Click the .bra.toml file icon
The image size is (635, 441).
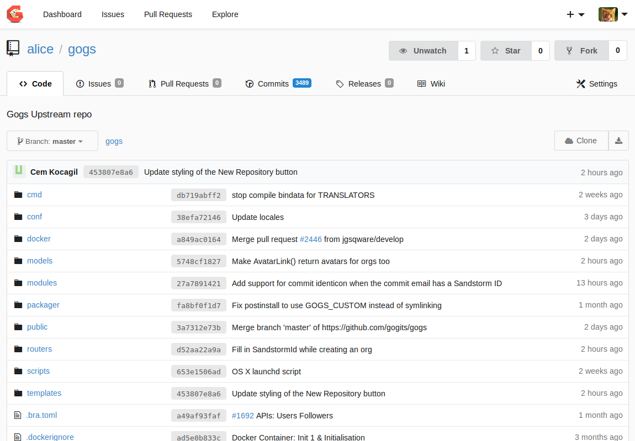18,415
